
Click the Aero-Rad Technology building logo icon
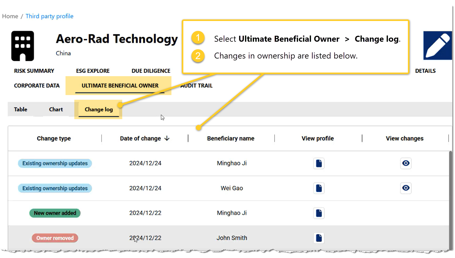coord(22,46)
